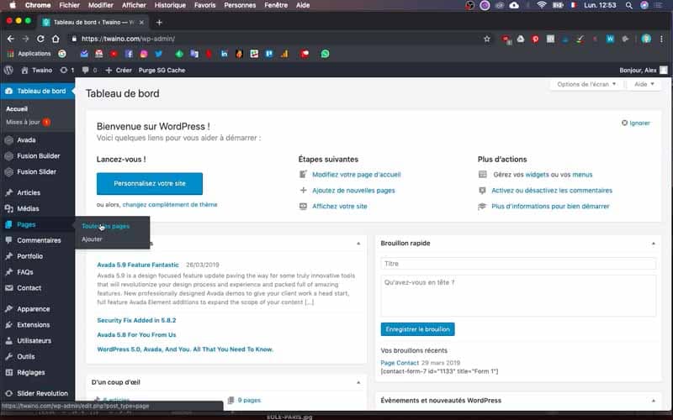Screen dimensions: 673x420
Task: Open Historique in the macOS menu bar
Action: point(170,5)
